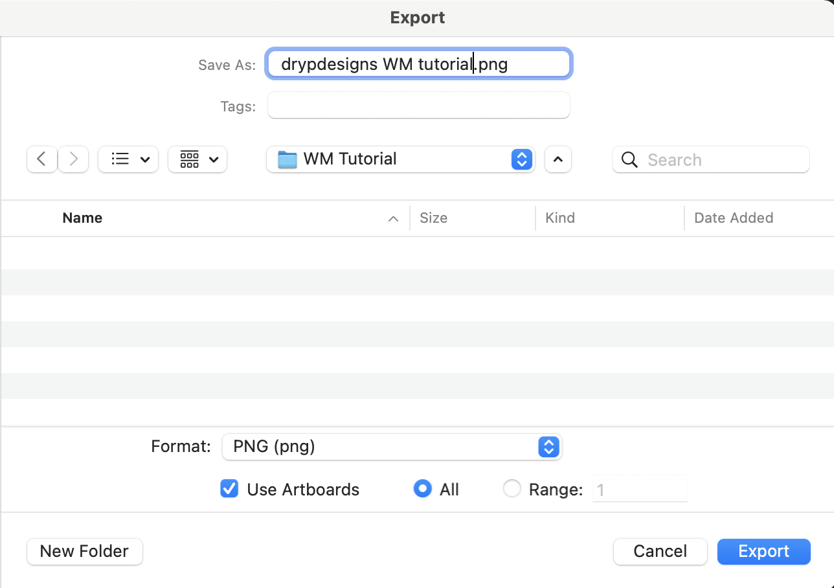834x588 pixels.
Task: Select the Range radio button
Action: click(512, 489)
